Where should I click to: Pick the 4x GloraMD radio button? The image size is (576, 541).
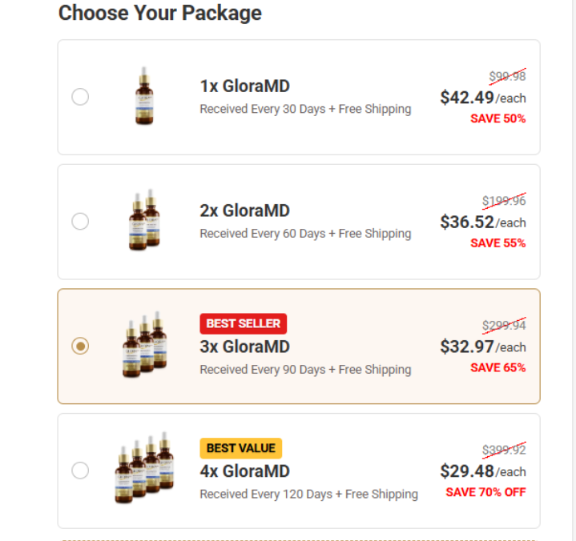click(x=80, y=470)
